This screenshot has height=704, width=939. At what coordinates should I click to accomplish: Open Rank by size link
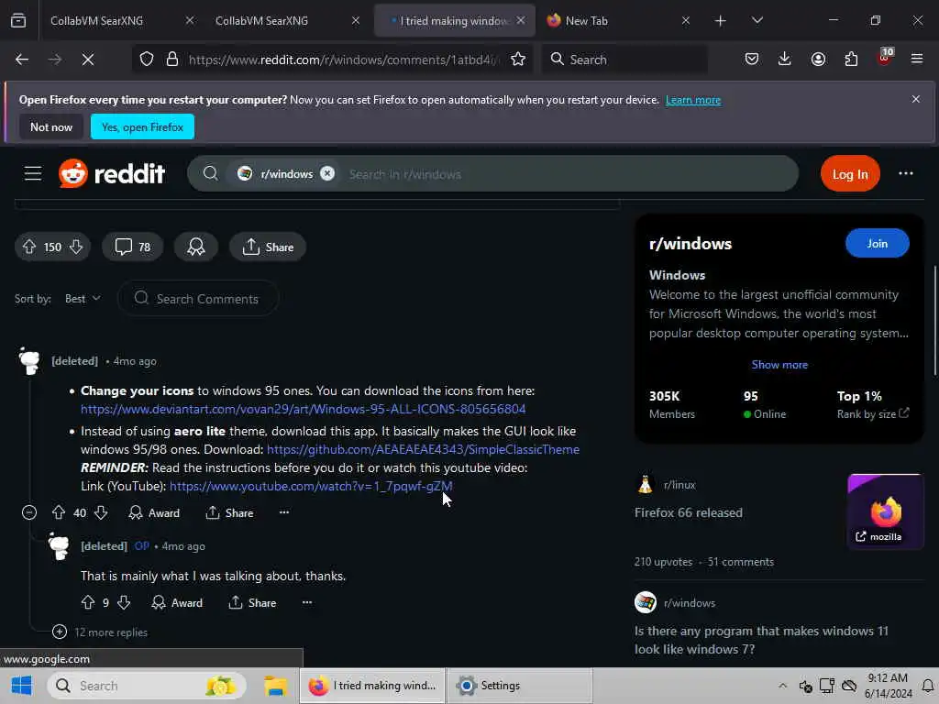click(873, 413)
